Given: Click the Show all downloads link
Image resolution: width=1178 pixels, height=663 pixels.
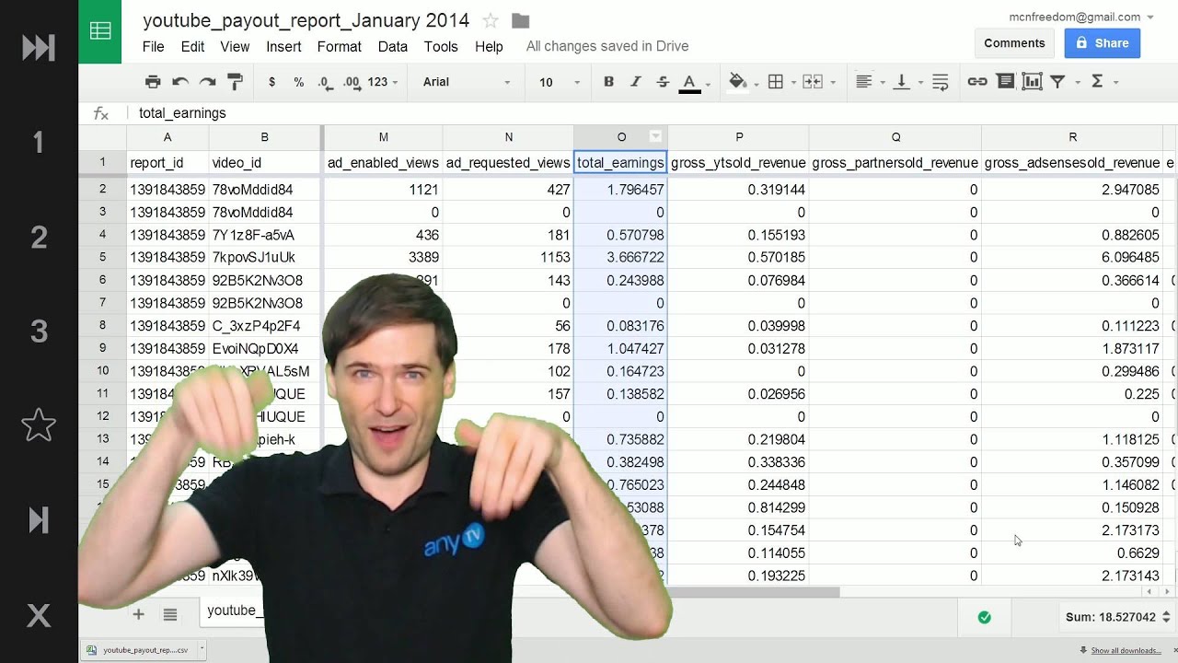Looking at the screenshot, I should tap(1126, 651).
